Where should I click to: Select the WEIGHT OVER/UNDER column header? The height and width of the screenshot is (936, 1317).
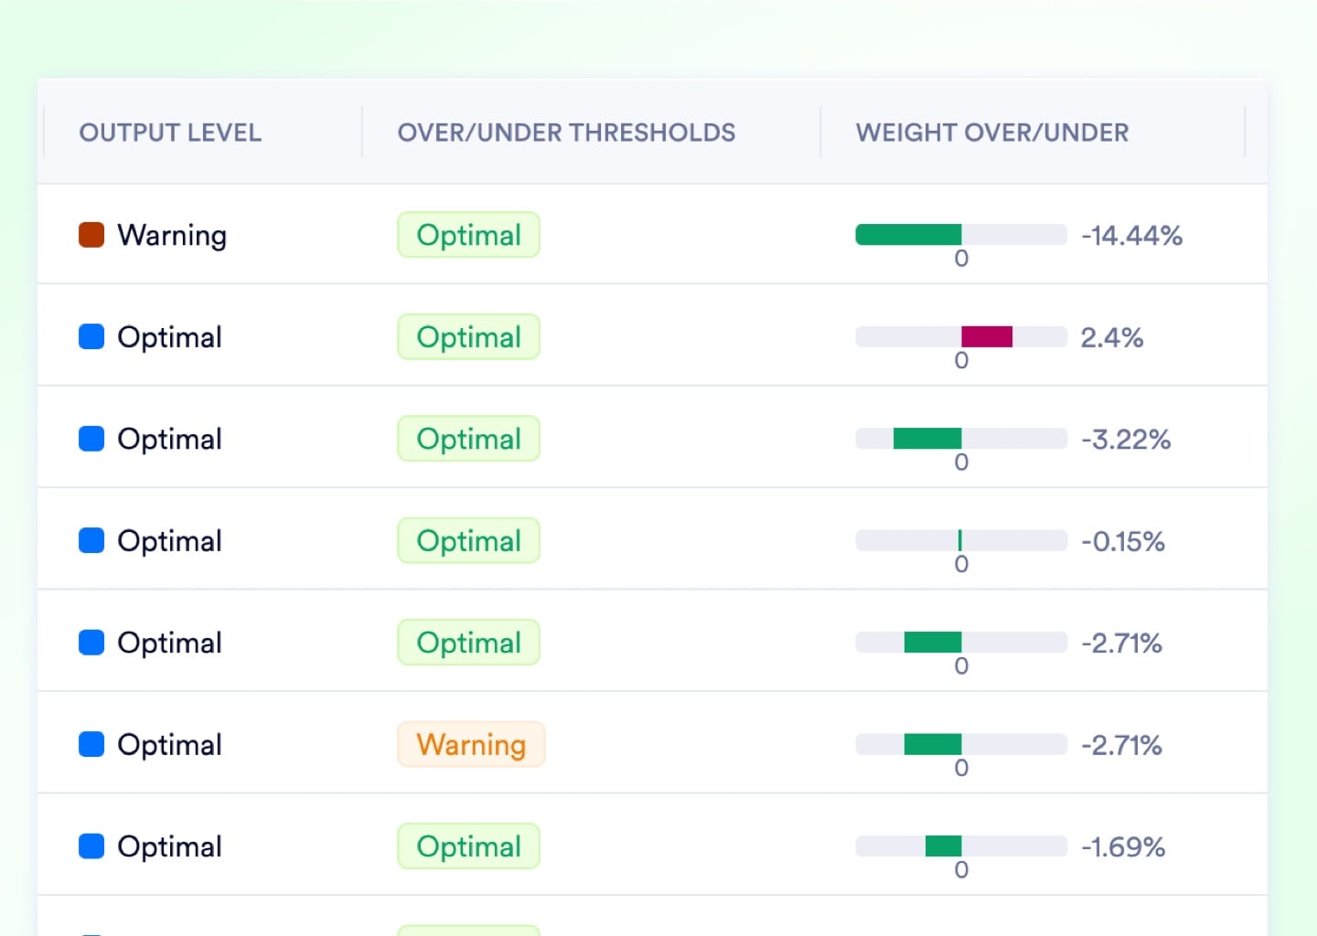992,133
